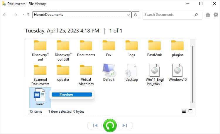
Task: Select the plugins folder
Action: click(177, 49)
